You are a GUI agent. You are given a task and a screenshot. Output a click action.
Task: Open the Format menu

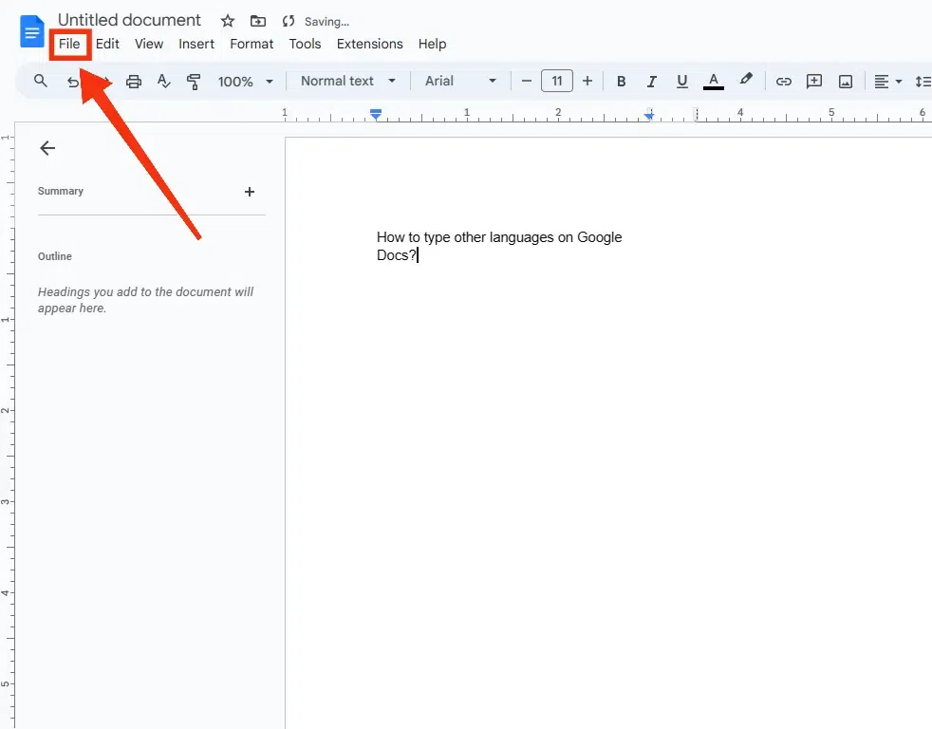click(x=252, y=44)
